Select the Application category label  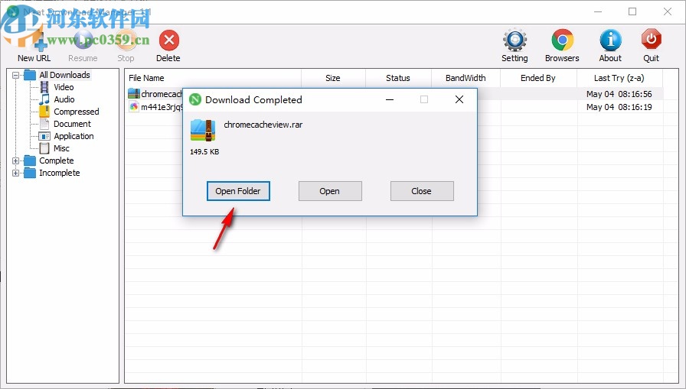[x=73, y=136]
